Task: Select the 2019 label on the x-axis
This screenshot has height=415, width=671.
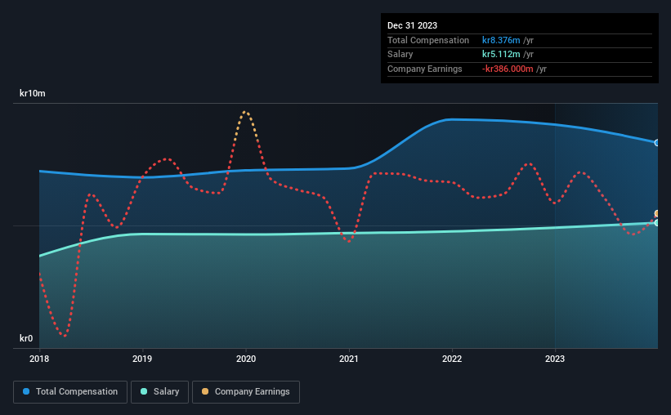Action: pos(142,359)
